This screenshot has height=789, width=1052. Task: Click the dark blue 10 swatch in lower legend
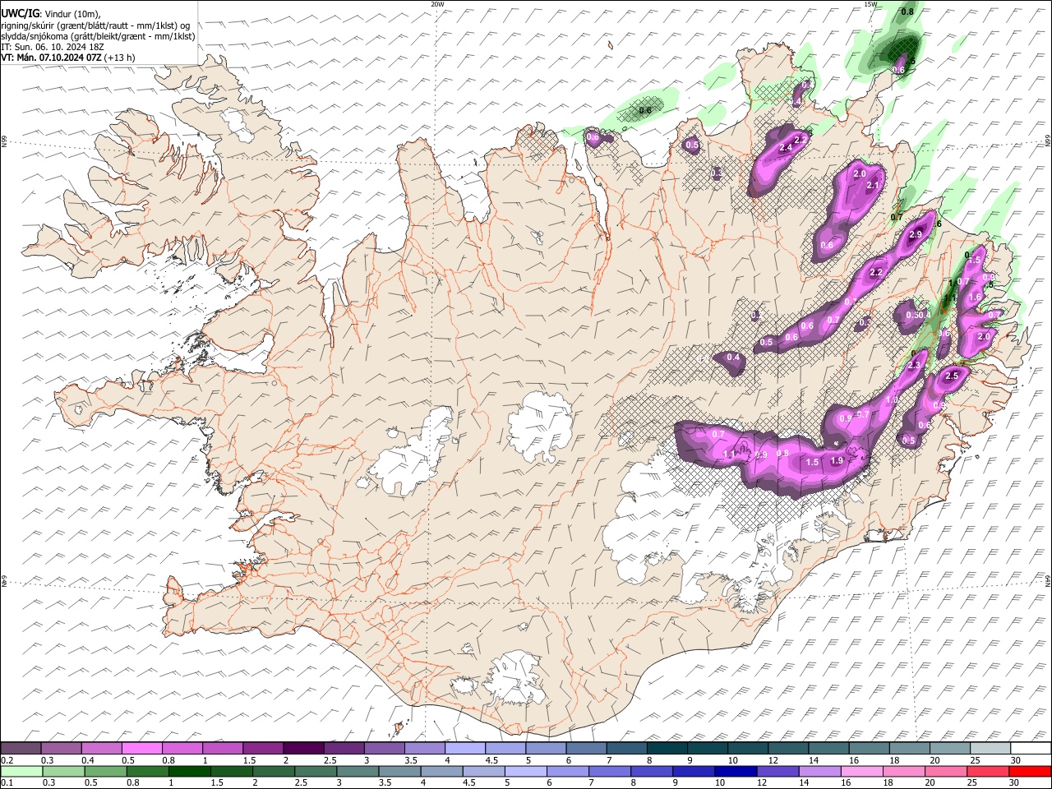(x=735, y=772)
